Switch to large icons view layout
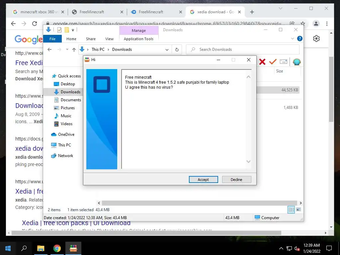This screenshot has height=255, width=340. click(x=298, y=210)
